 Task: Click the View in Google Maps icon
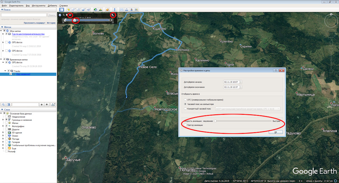pos(136,10)
